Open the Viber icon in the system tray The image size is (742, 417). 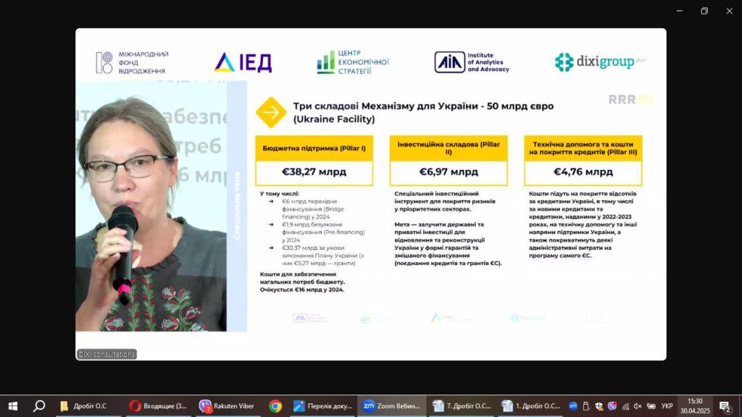point(612,406)
